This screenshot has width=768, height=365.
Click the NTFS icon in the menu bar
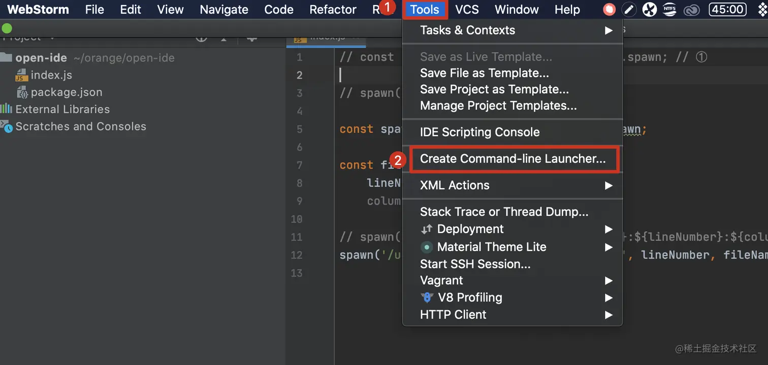(x=670, y=9)
